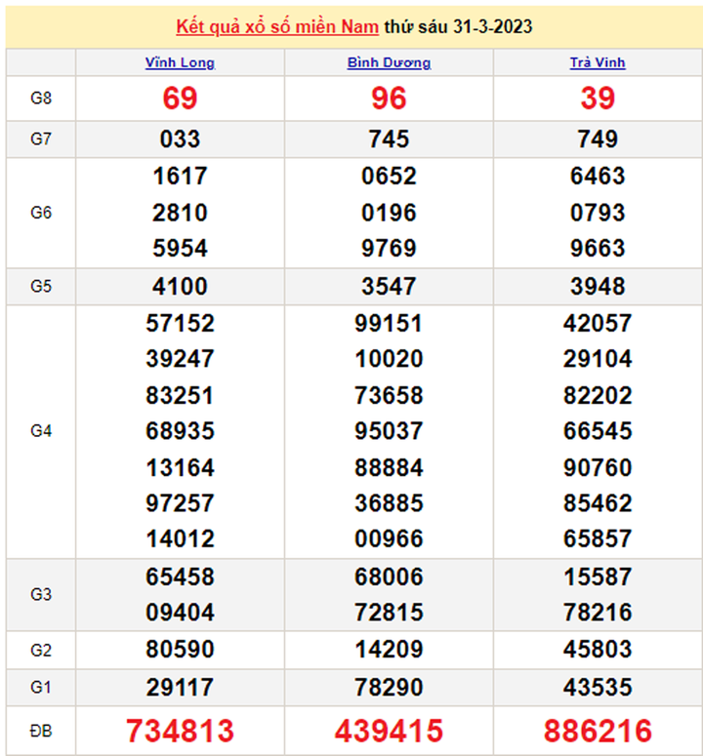Select Bình Dương special prize 439415
Screen dimensions: 703x756
click(x=389, y=730)
